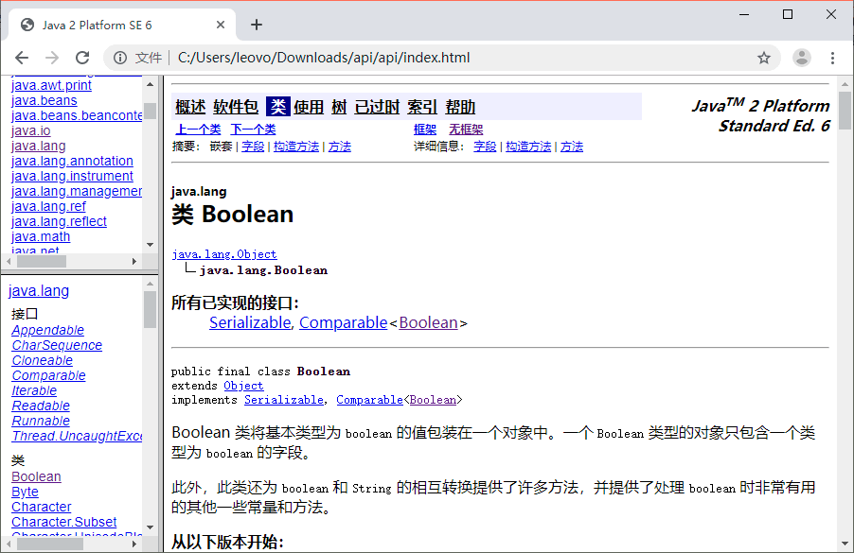Select the Character class link
This screenshot has height=553, width=854.
pyautogui.click(x=42, y=507)
